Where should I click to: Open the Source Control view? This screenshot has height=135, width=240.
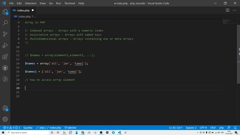tap(5, 34)
